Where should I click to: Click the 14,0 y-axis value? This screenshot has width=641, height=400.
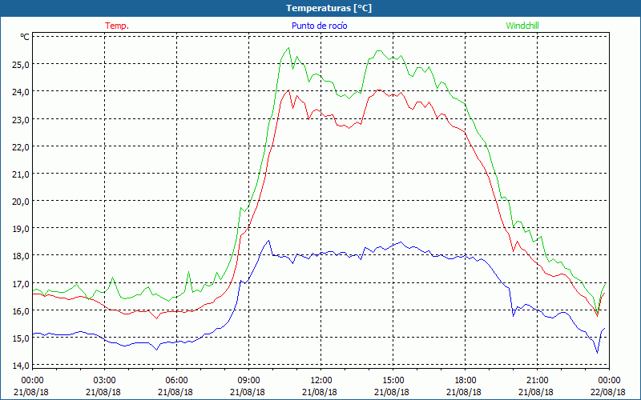tap(21, 366)
